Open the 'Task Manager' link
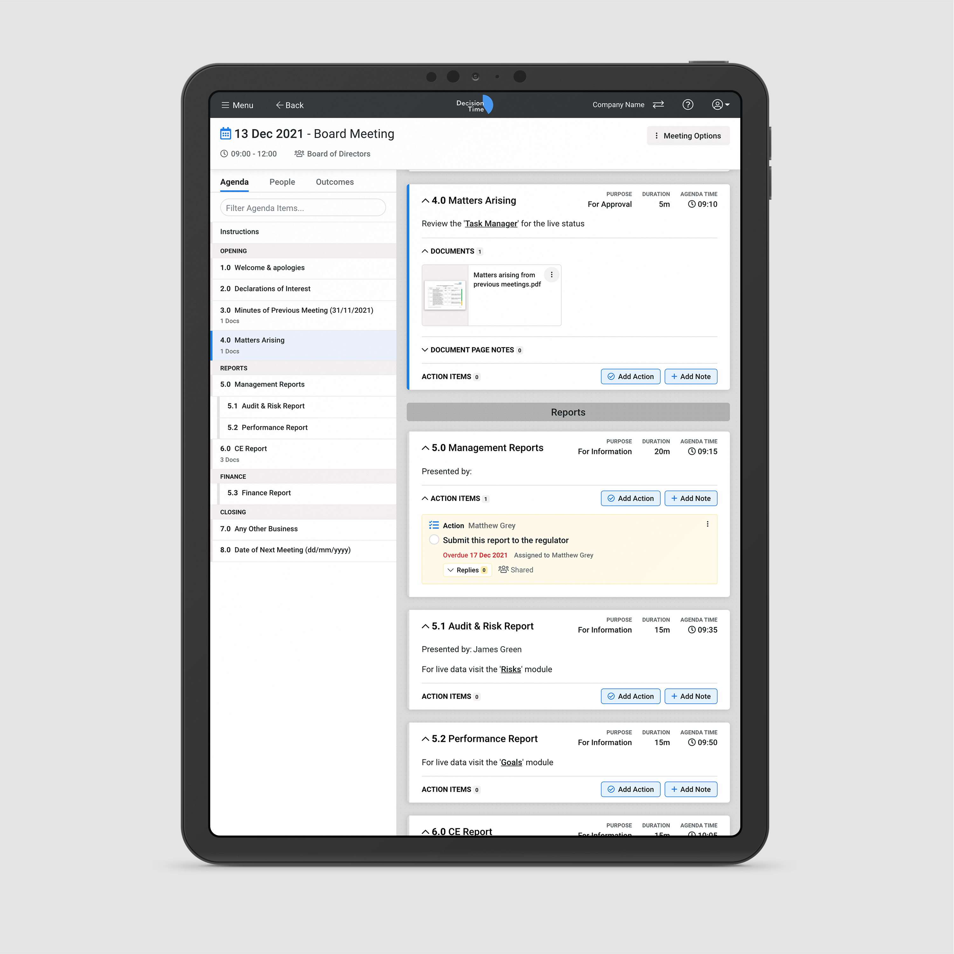The image size is (954, 954). [x=491, y=224]
